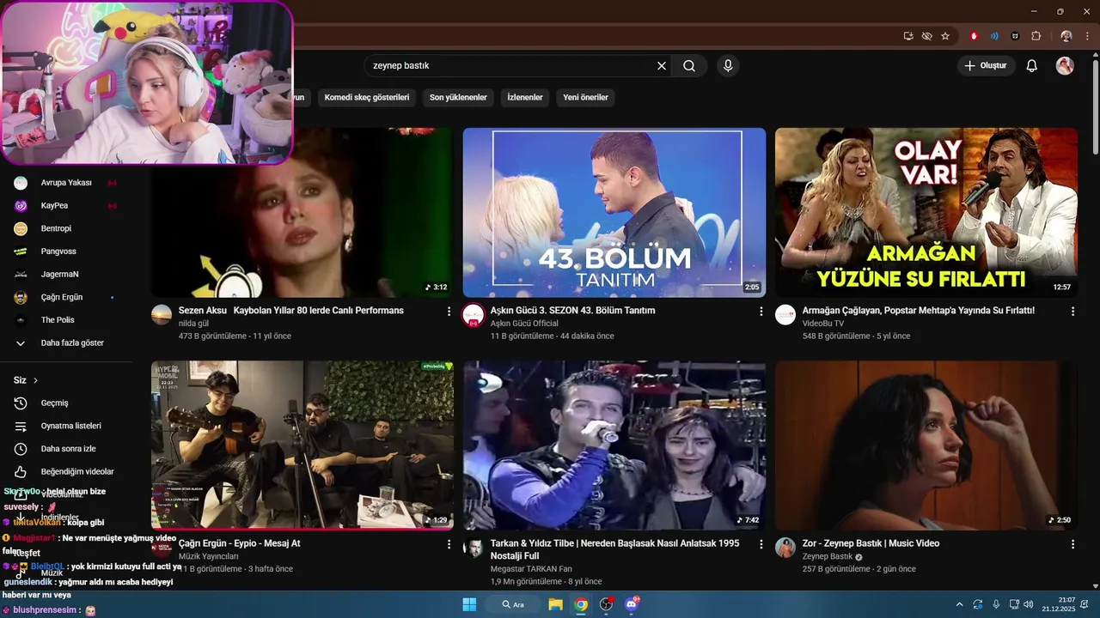Open the notifications bell
The height and width of the screenshot is (618, 1100).
click(x=1032, y=66)
